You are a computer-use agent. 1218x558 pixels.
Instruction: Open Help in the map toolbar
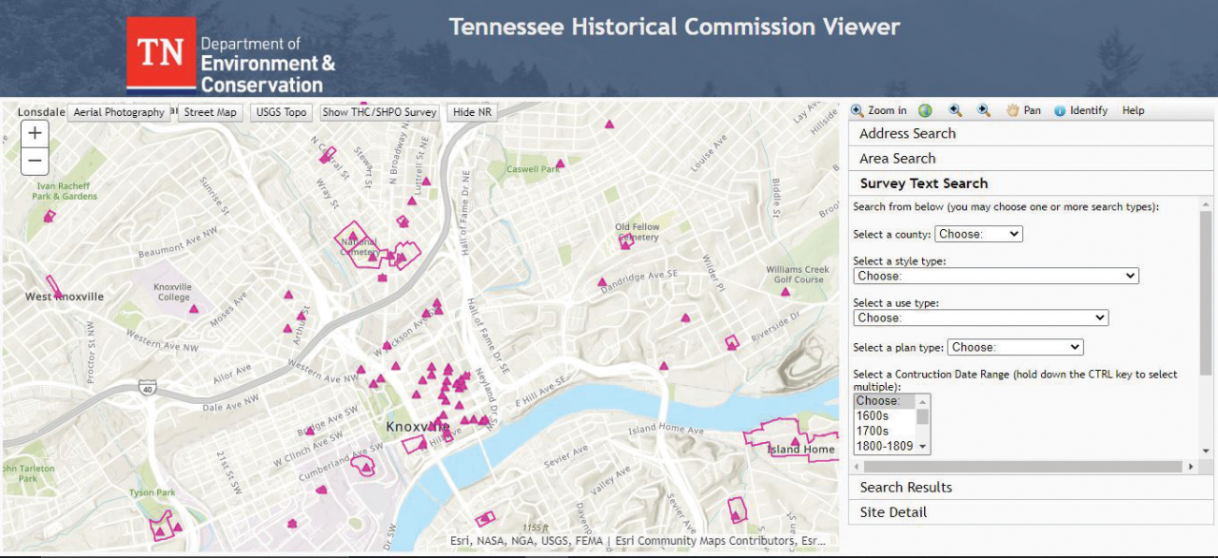(1133, 110)
